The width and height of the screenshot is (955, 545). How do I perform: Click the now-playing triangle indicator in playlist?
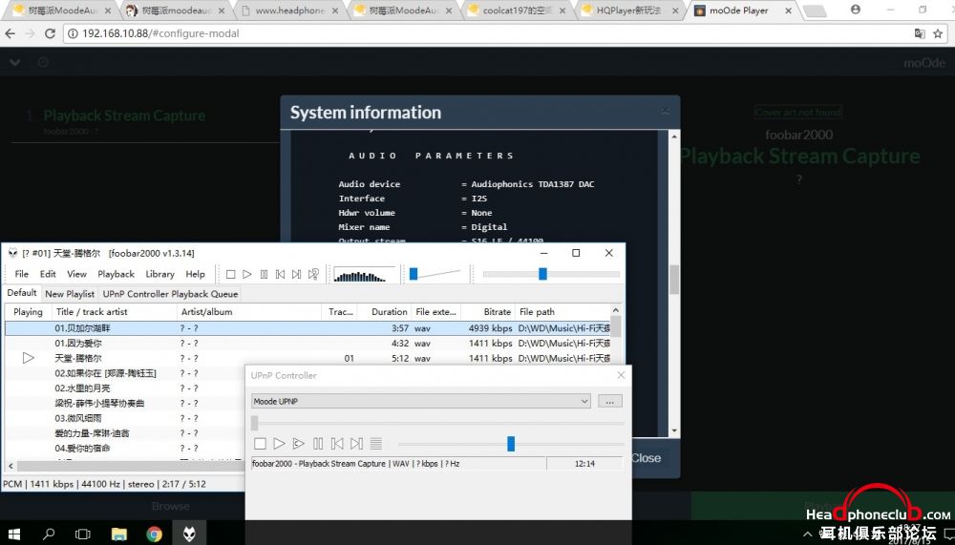28,358
